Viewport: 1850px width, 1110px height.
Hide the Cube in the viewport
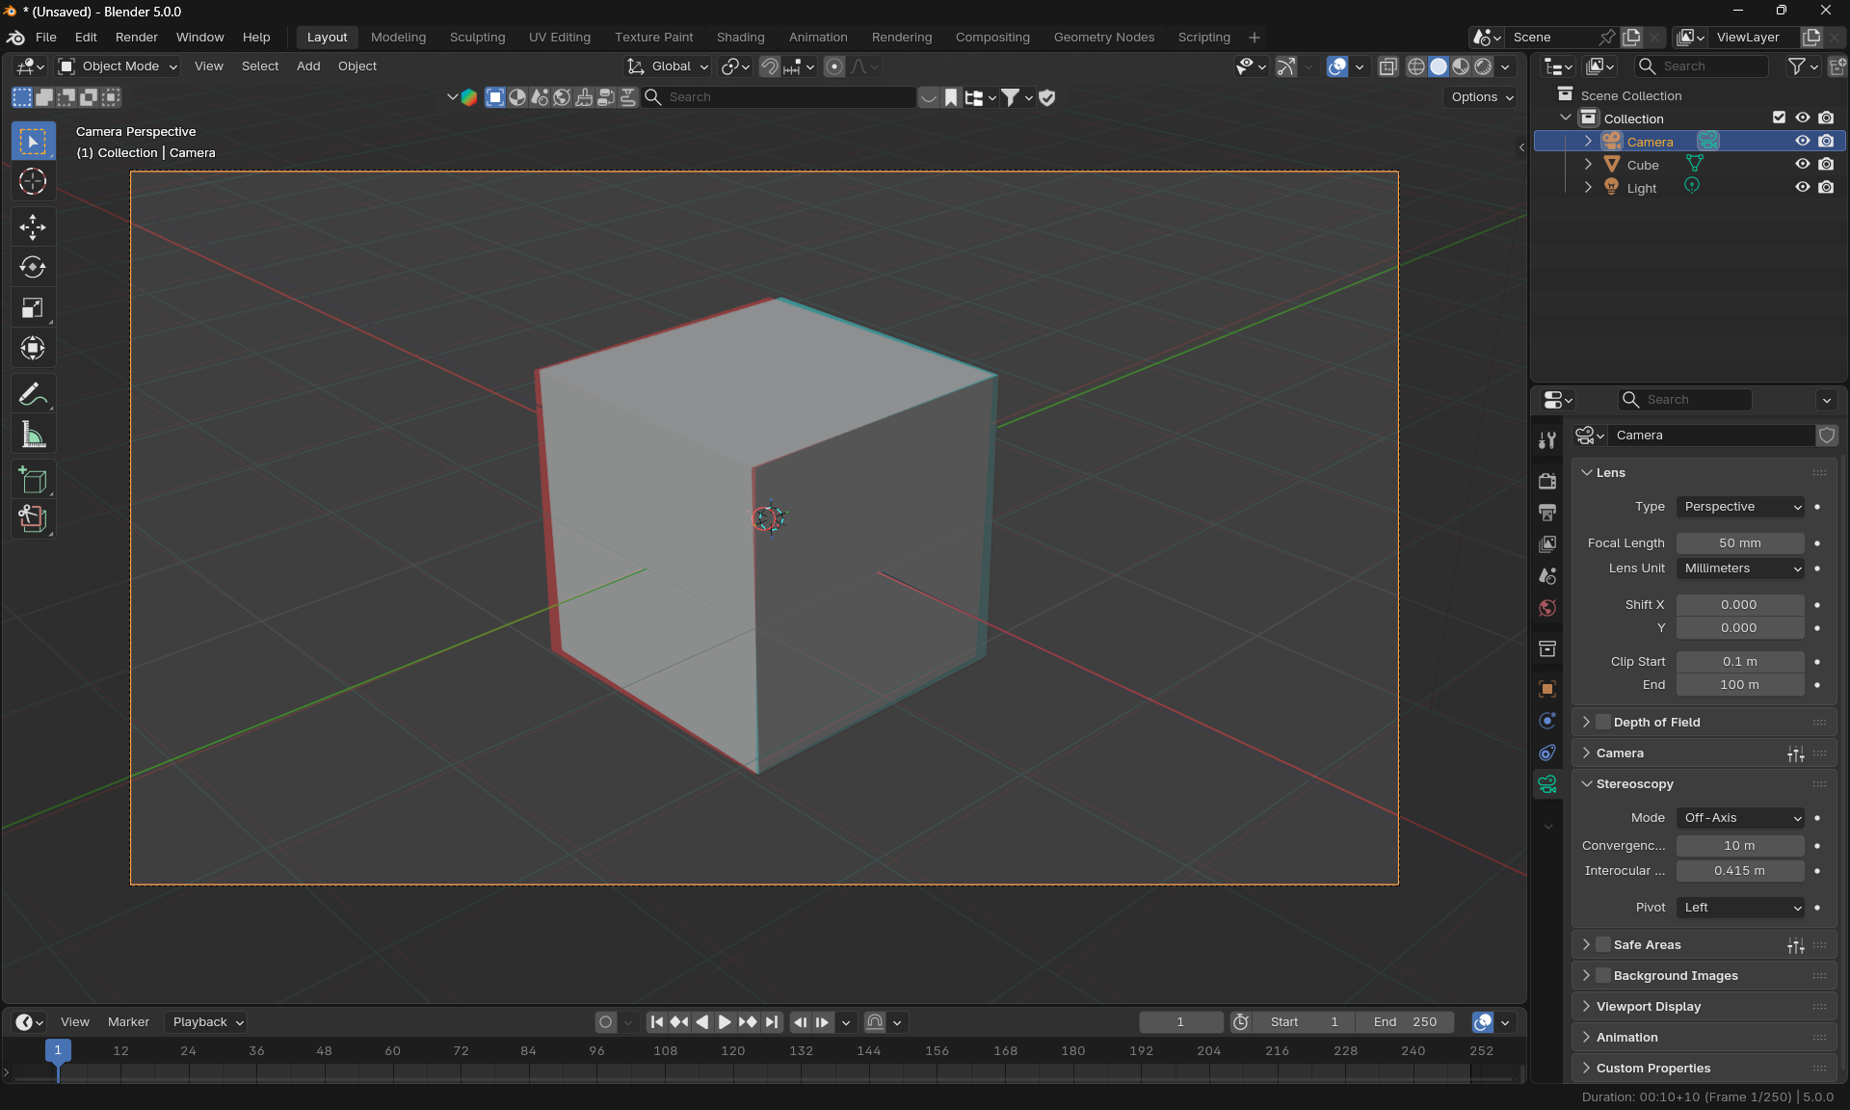coord(1803,165)
